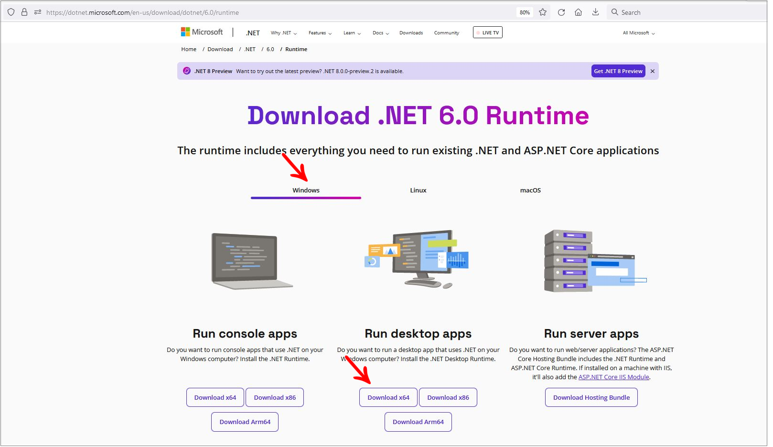This screenshot has height=447, width=773.
Task: Bookmark this page with the star icon
Action: point(543,12)
